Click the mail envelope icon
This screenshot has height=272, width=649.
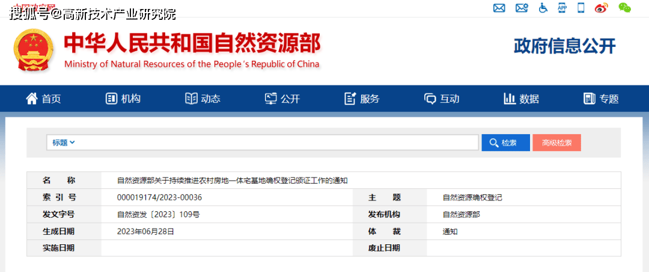[x=499, y=8]
